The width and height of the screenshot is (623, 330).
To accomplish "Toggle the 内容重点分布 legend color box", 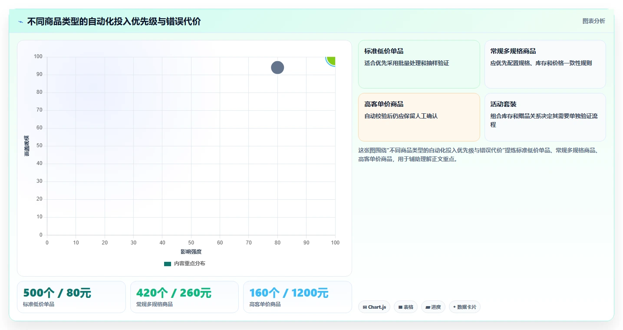I will [168, 264].
